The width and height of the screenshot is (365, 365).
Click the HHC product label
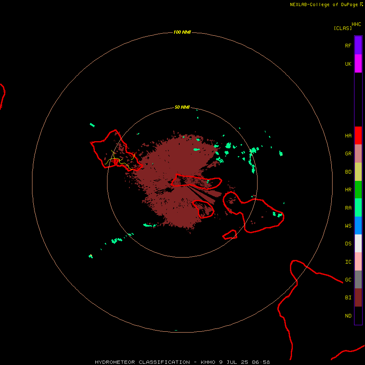(356, 24)
